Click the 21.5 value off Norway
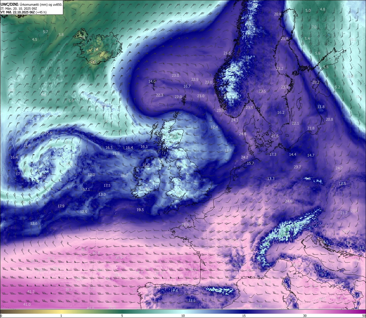Screen dimensions: 366x318 click(227, 53)
